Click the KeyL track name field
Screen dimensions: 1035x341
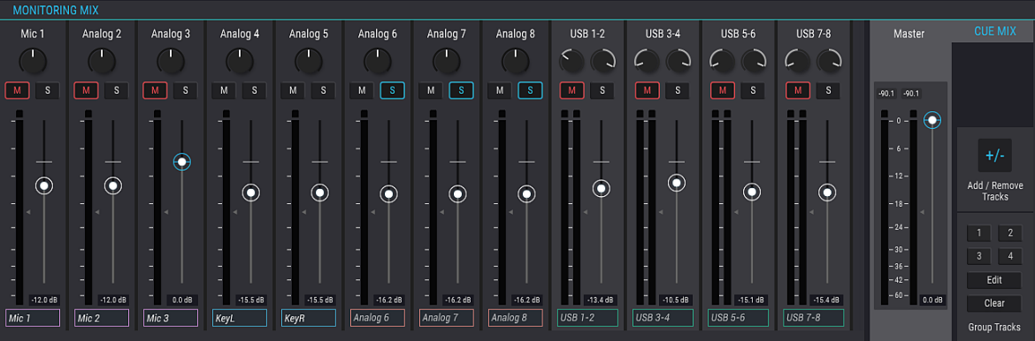pyautogui.click(x=240, y=318)
